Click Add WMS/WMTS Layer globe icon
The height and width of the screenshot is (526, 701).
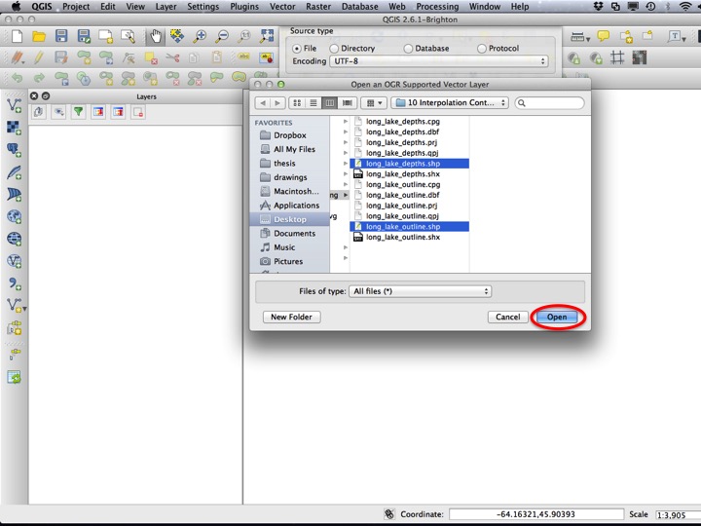14,216
